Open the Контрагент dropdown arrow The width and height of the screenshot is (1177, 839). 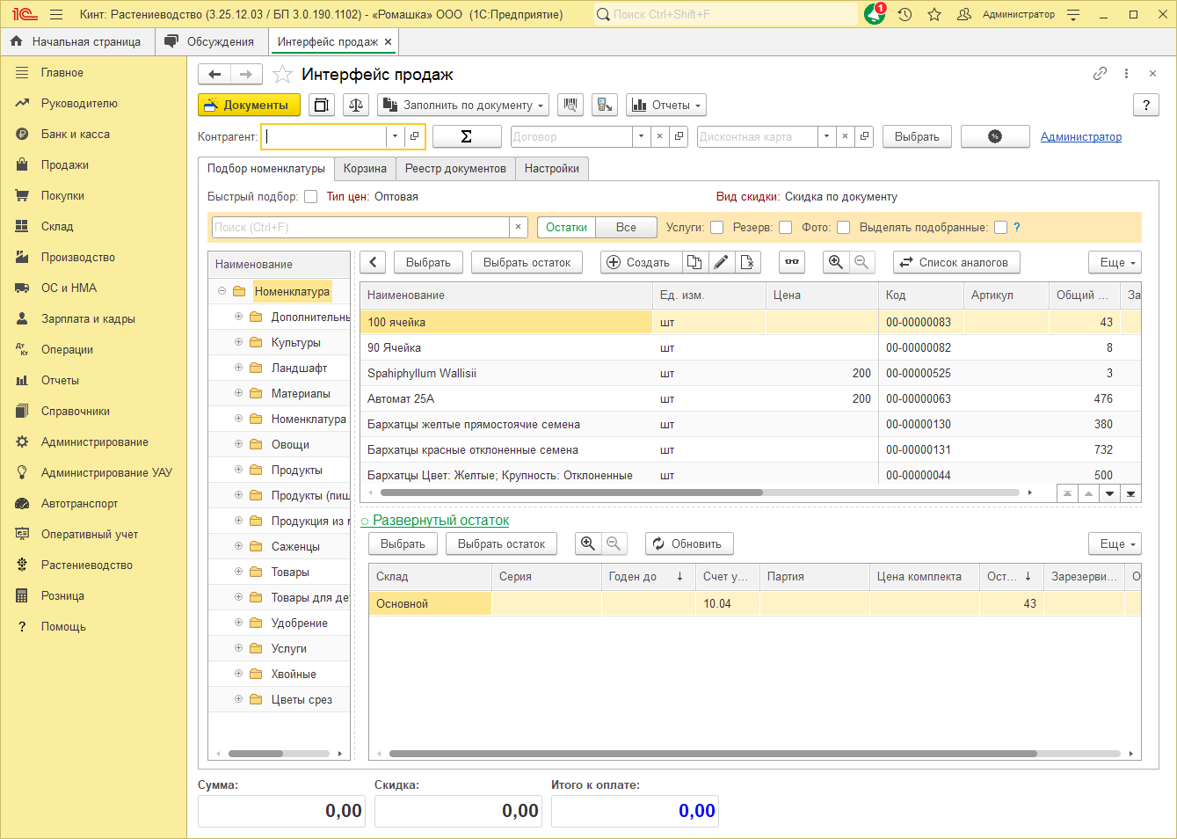pyautogui.click(x=395, y=136)
